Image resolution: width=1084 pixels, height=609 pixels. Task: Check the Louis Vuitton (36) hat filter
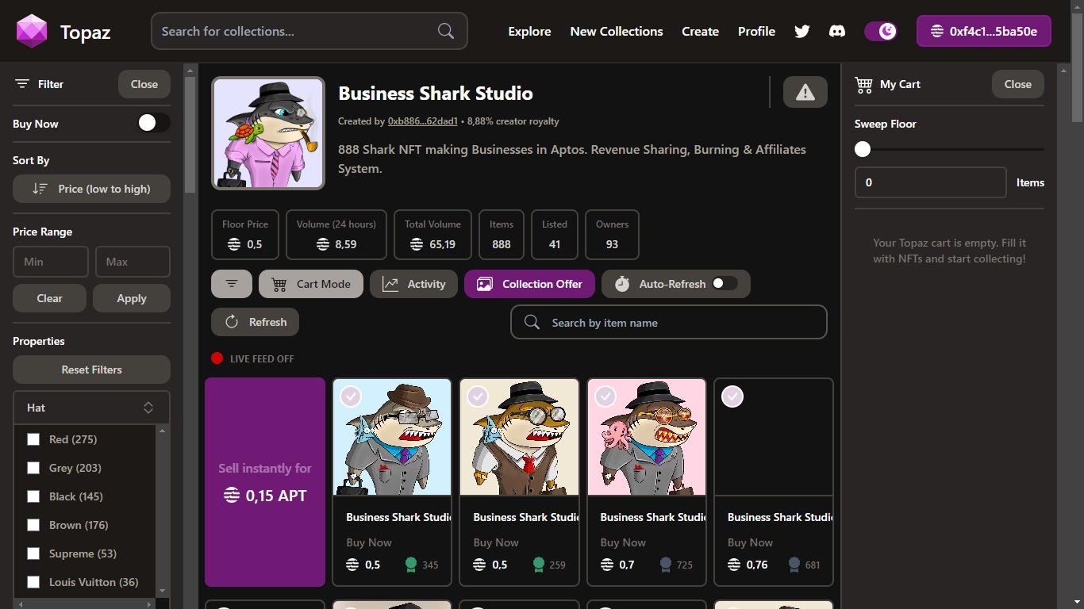point(33,582)
